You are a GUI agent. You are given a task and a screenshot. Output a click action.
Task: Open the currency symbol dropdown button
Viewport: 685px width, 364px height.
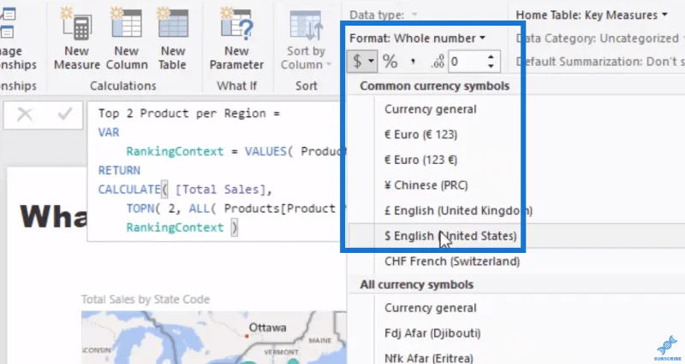point(362,62)
